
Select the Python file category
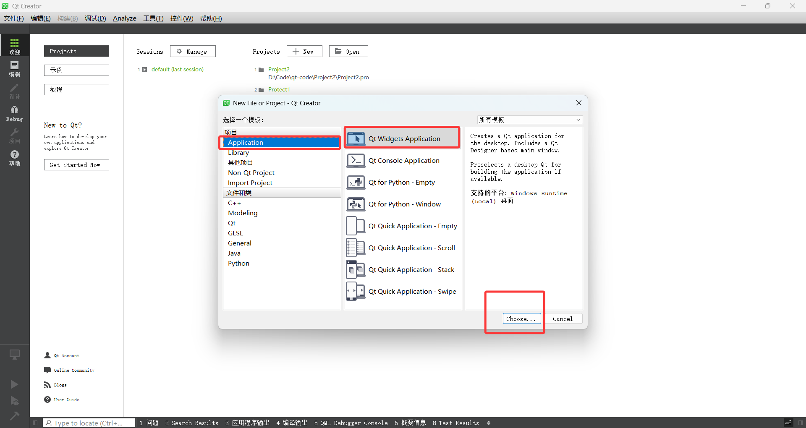click(282, 263)
